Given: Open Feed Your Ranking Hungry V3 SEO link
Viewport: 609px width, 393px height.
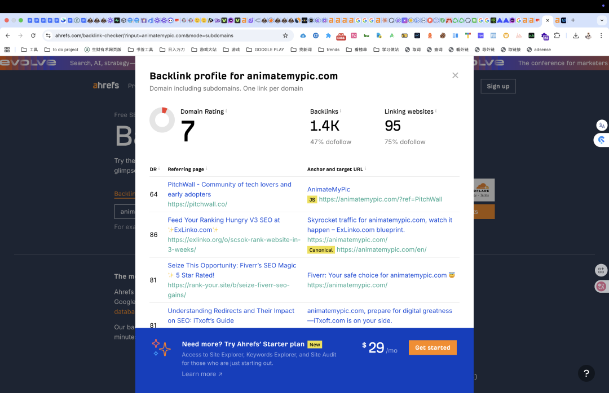Looking at the screenshot, I should 224,225.
